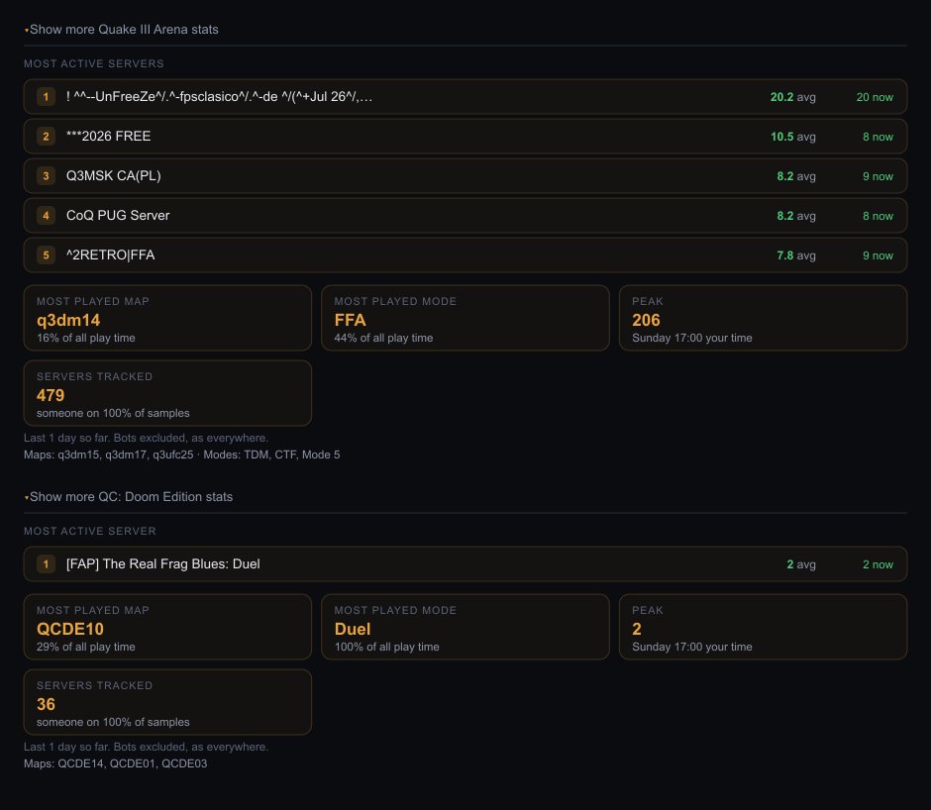Click the Duel most played mode card

click(465, 627)
